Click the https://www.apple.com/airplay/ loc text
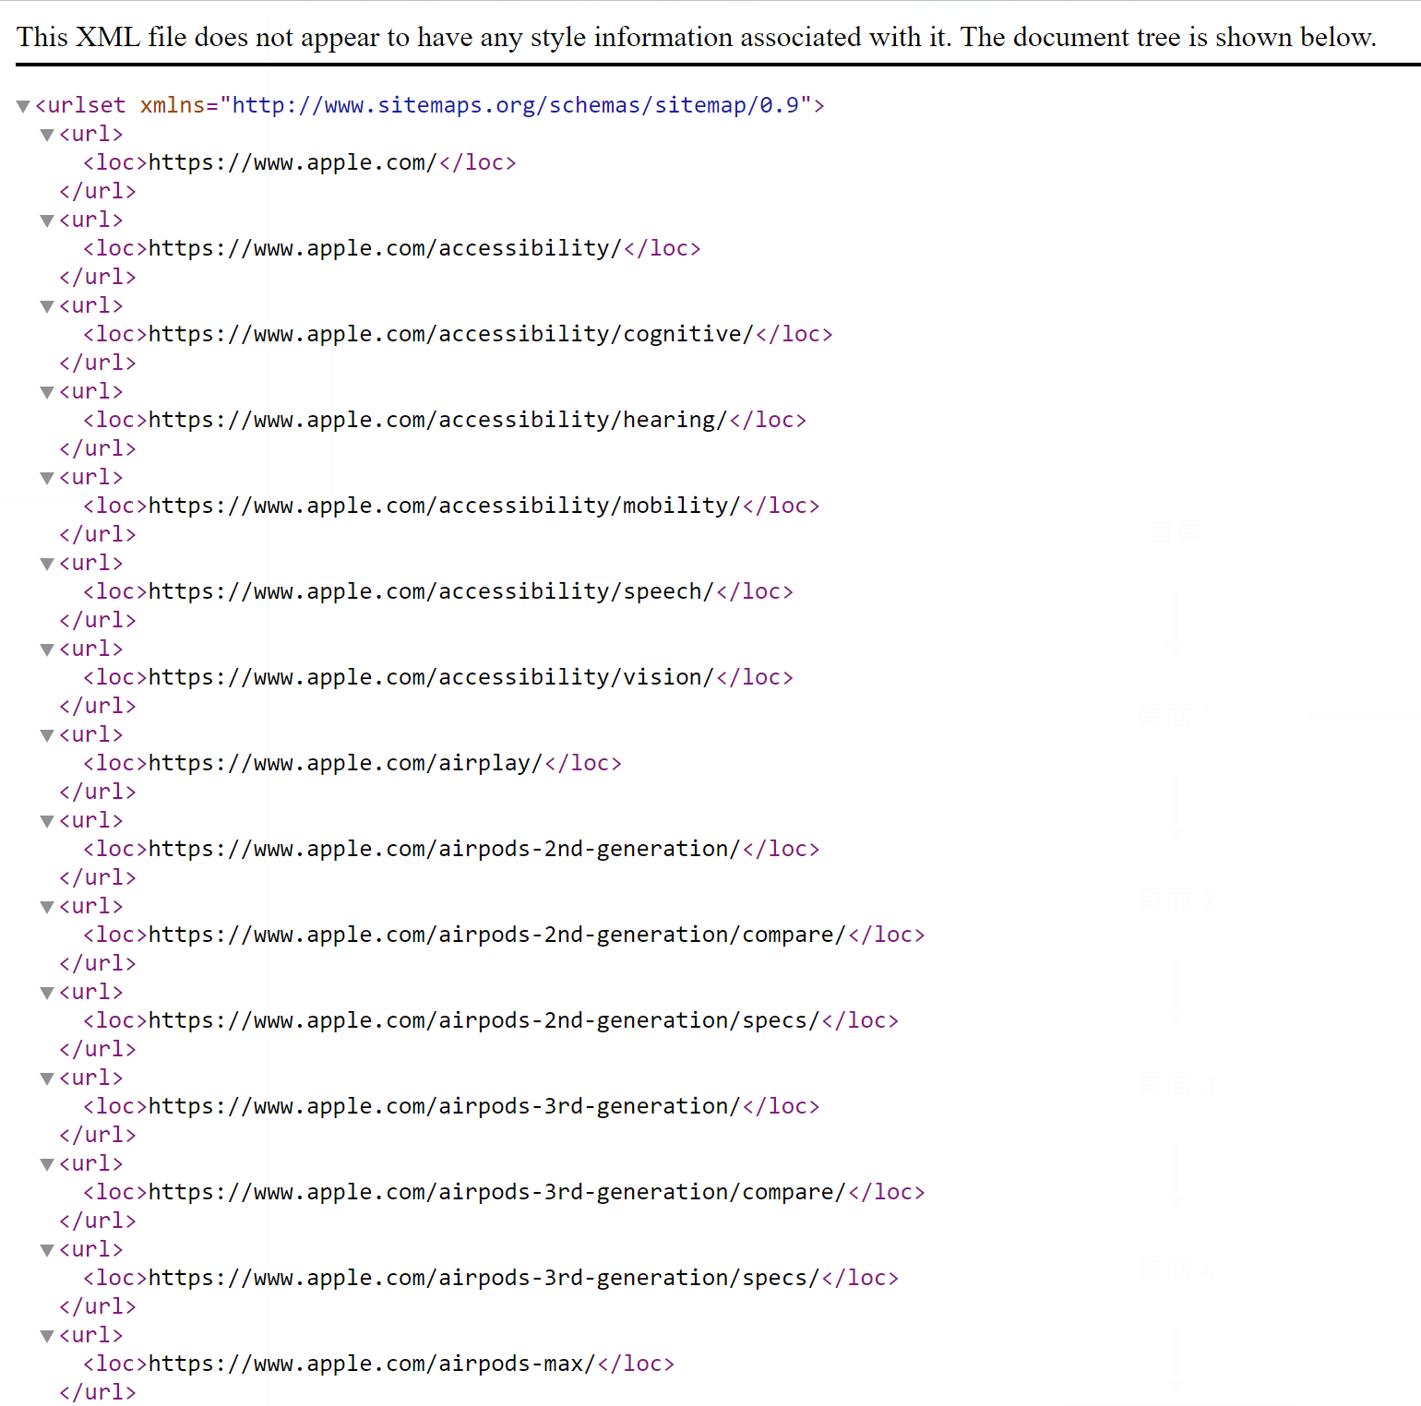The image size is (1421, 1406). [x=345, y=764]
